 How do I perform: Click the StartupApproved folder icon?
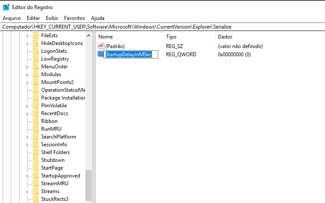tap(36, 176)
